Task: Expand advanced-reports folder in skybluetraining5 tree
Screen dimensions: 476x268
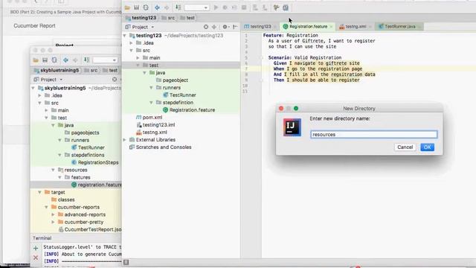Action: pos(53,214)
